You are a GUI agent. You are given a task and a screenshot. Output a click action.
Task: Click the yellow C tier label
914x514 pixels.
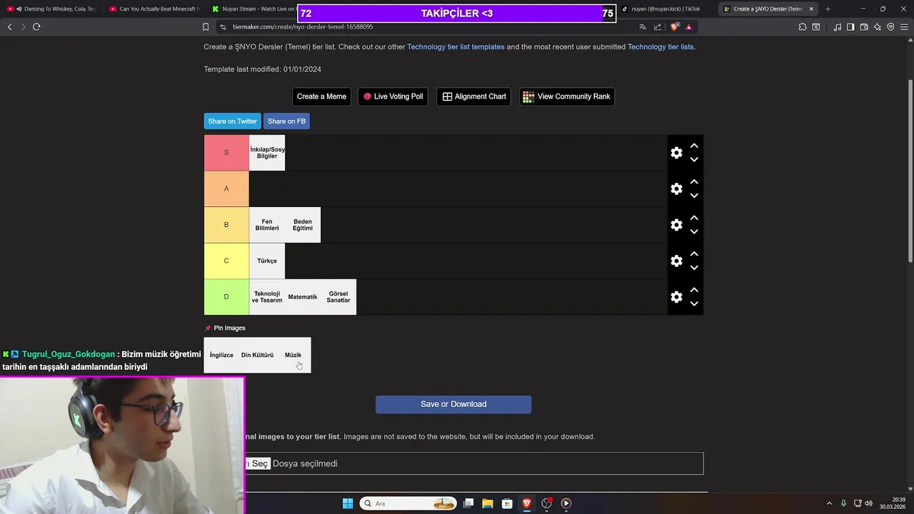226,261
